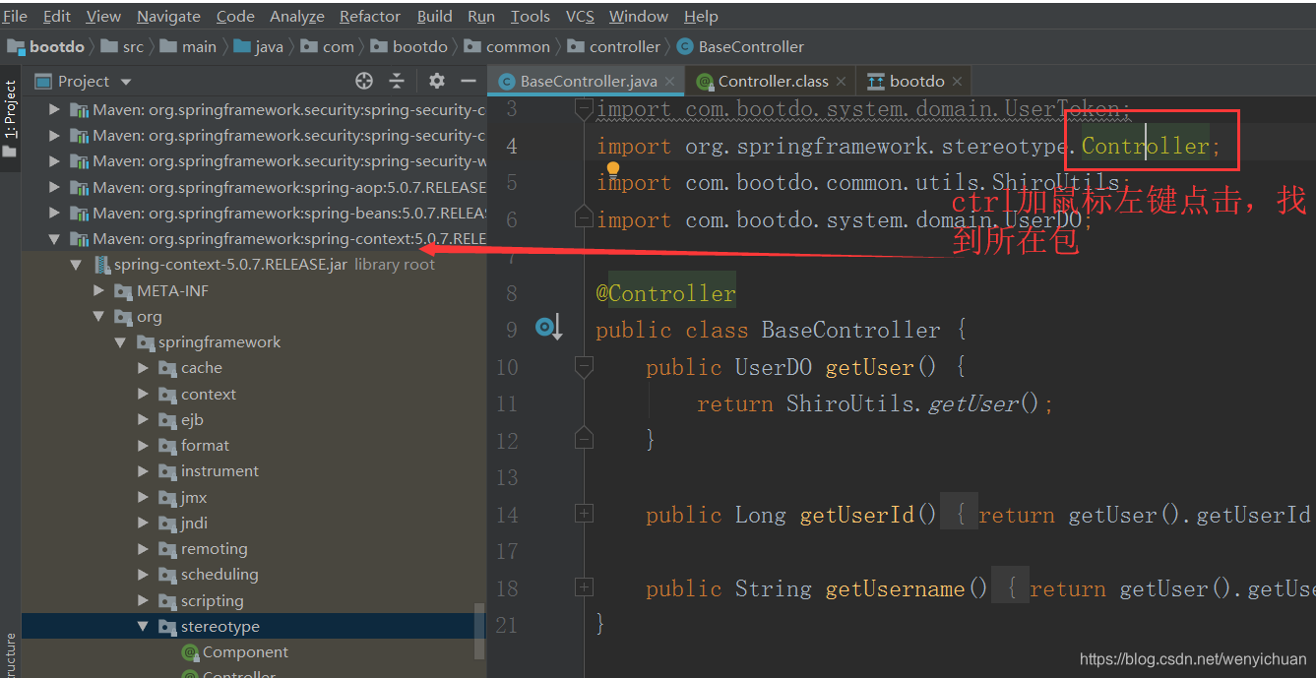
Task: Expand the context package
Action: point(143,394)
